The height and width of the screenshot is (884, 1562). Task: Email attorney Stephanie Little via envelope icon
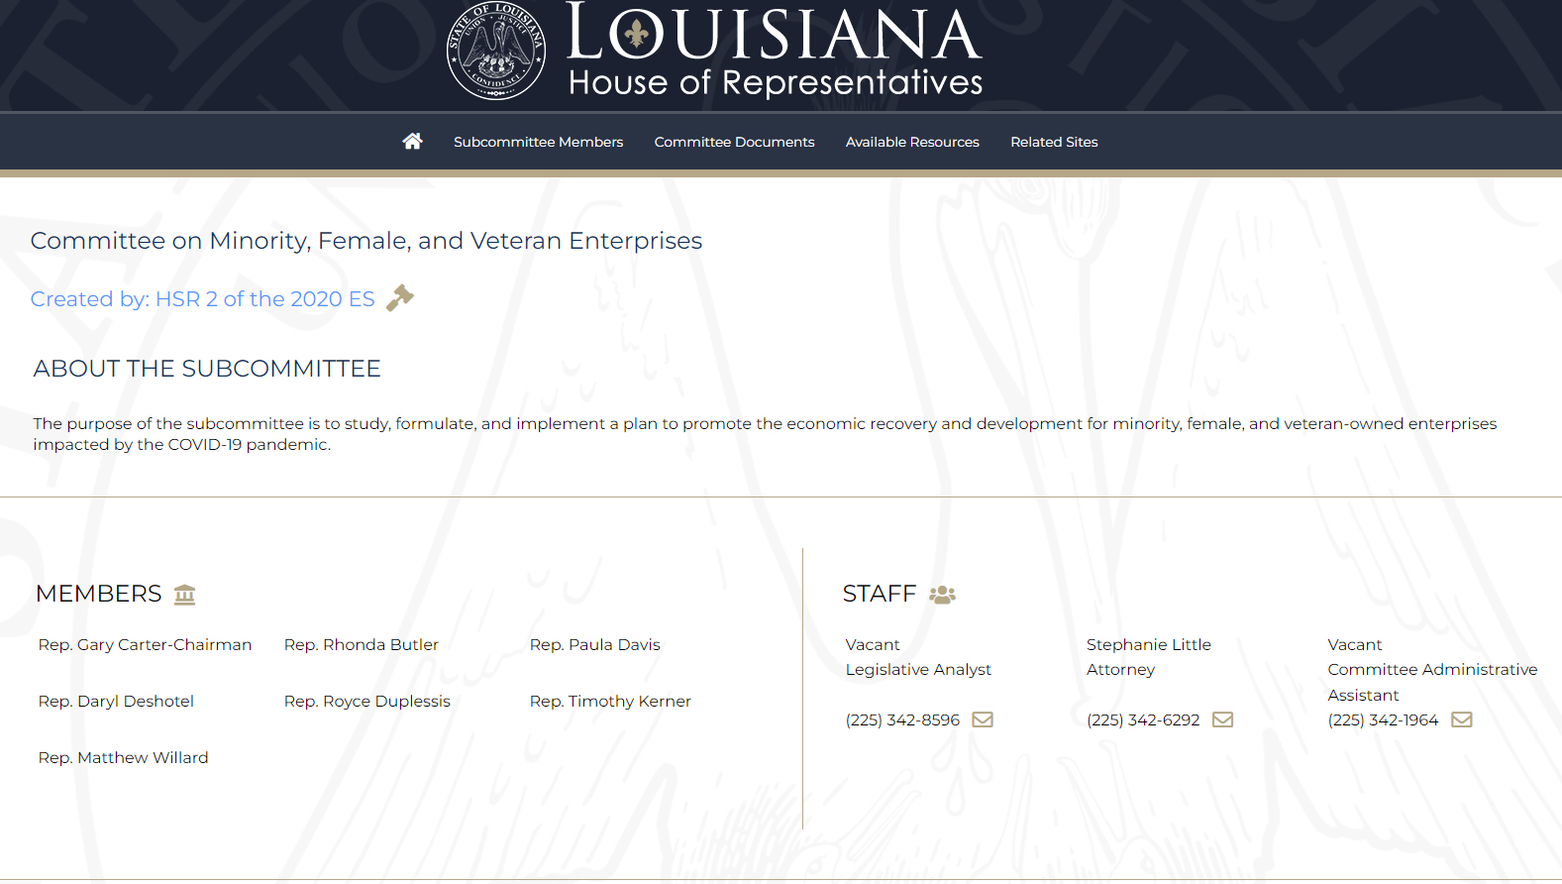[1223, 719]
